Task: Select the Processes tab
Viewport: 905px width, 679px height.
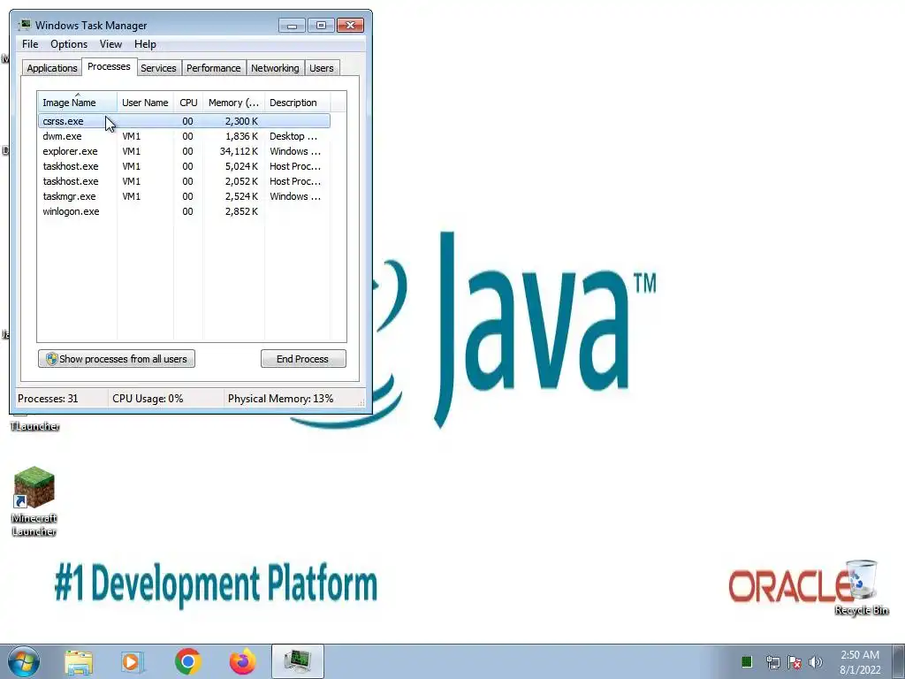Action: point(109,66)
